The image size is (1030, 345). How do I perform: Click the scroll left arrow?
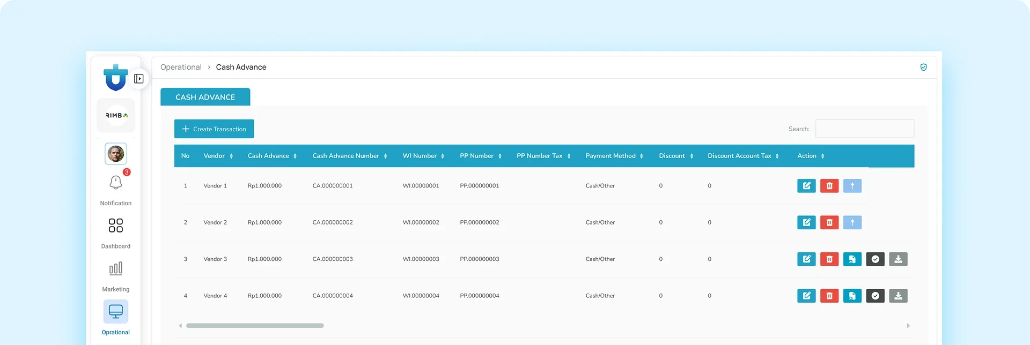(180, 326)
